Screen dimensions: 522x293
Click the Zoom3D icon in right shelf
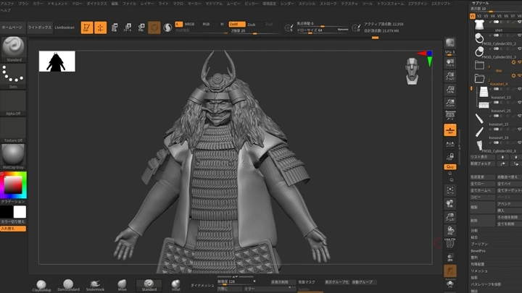[x=450, y=217]
